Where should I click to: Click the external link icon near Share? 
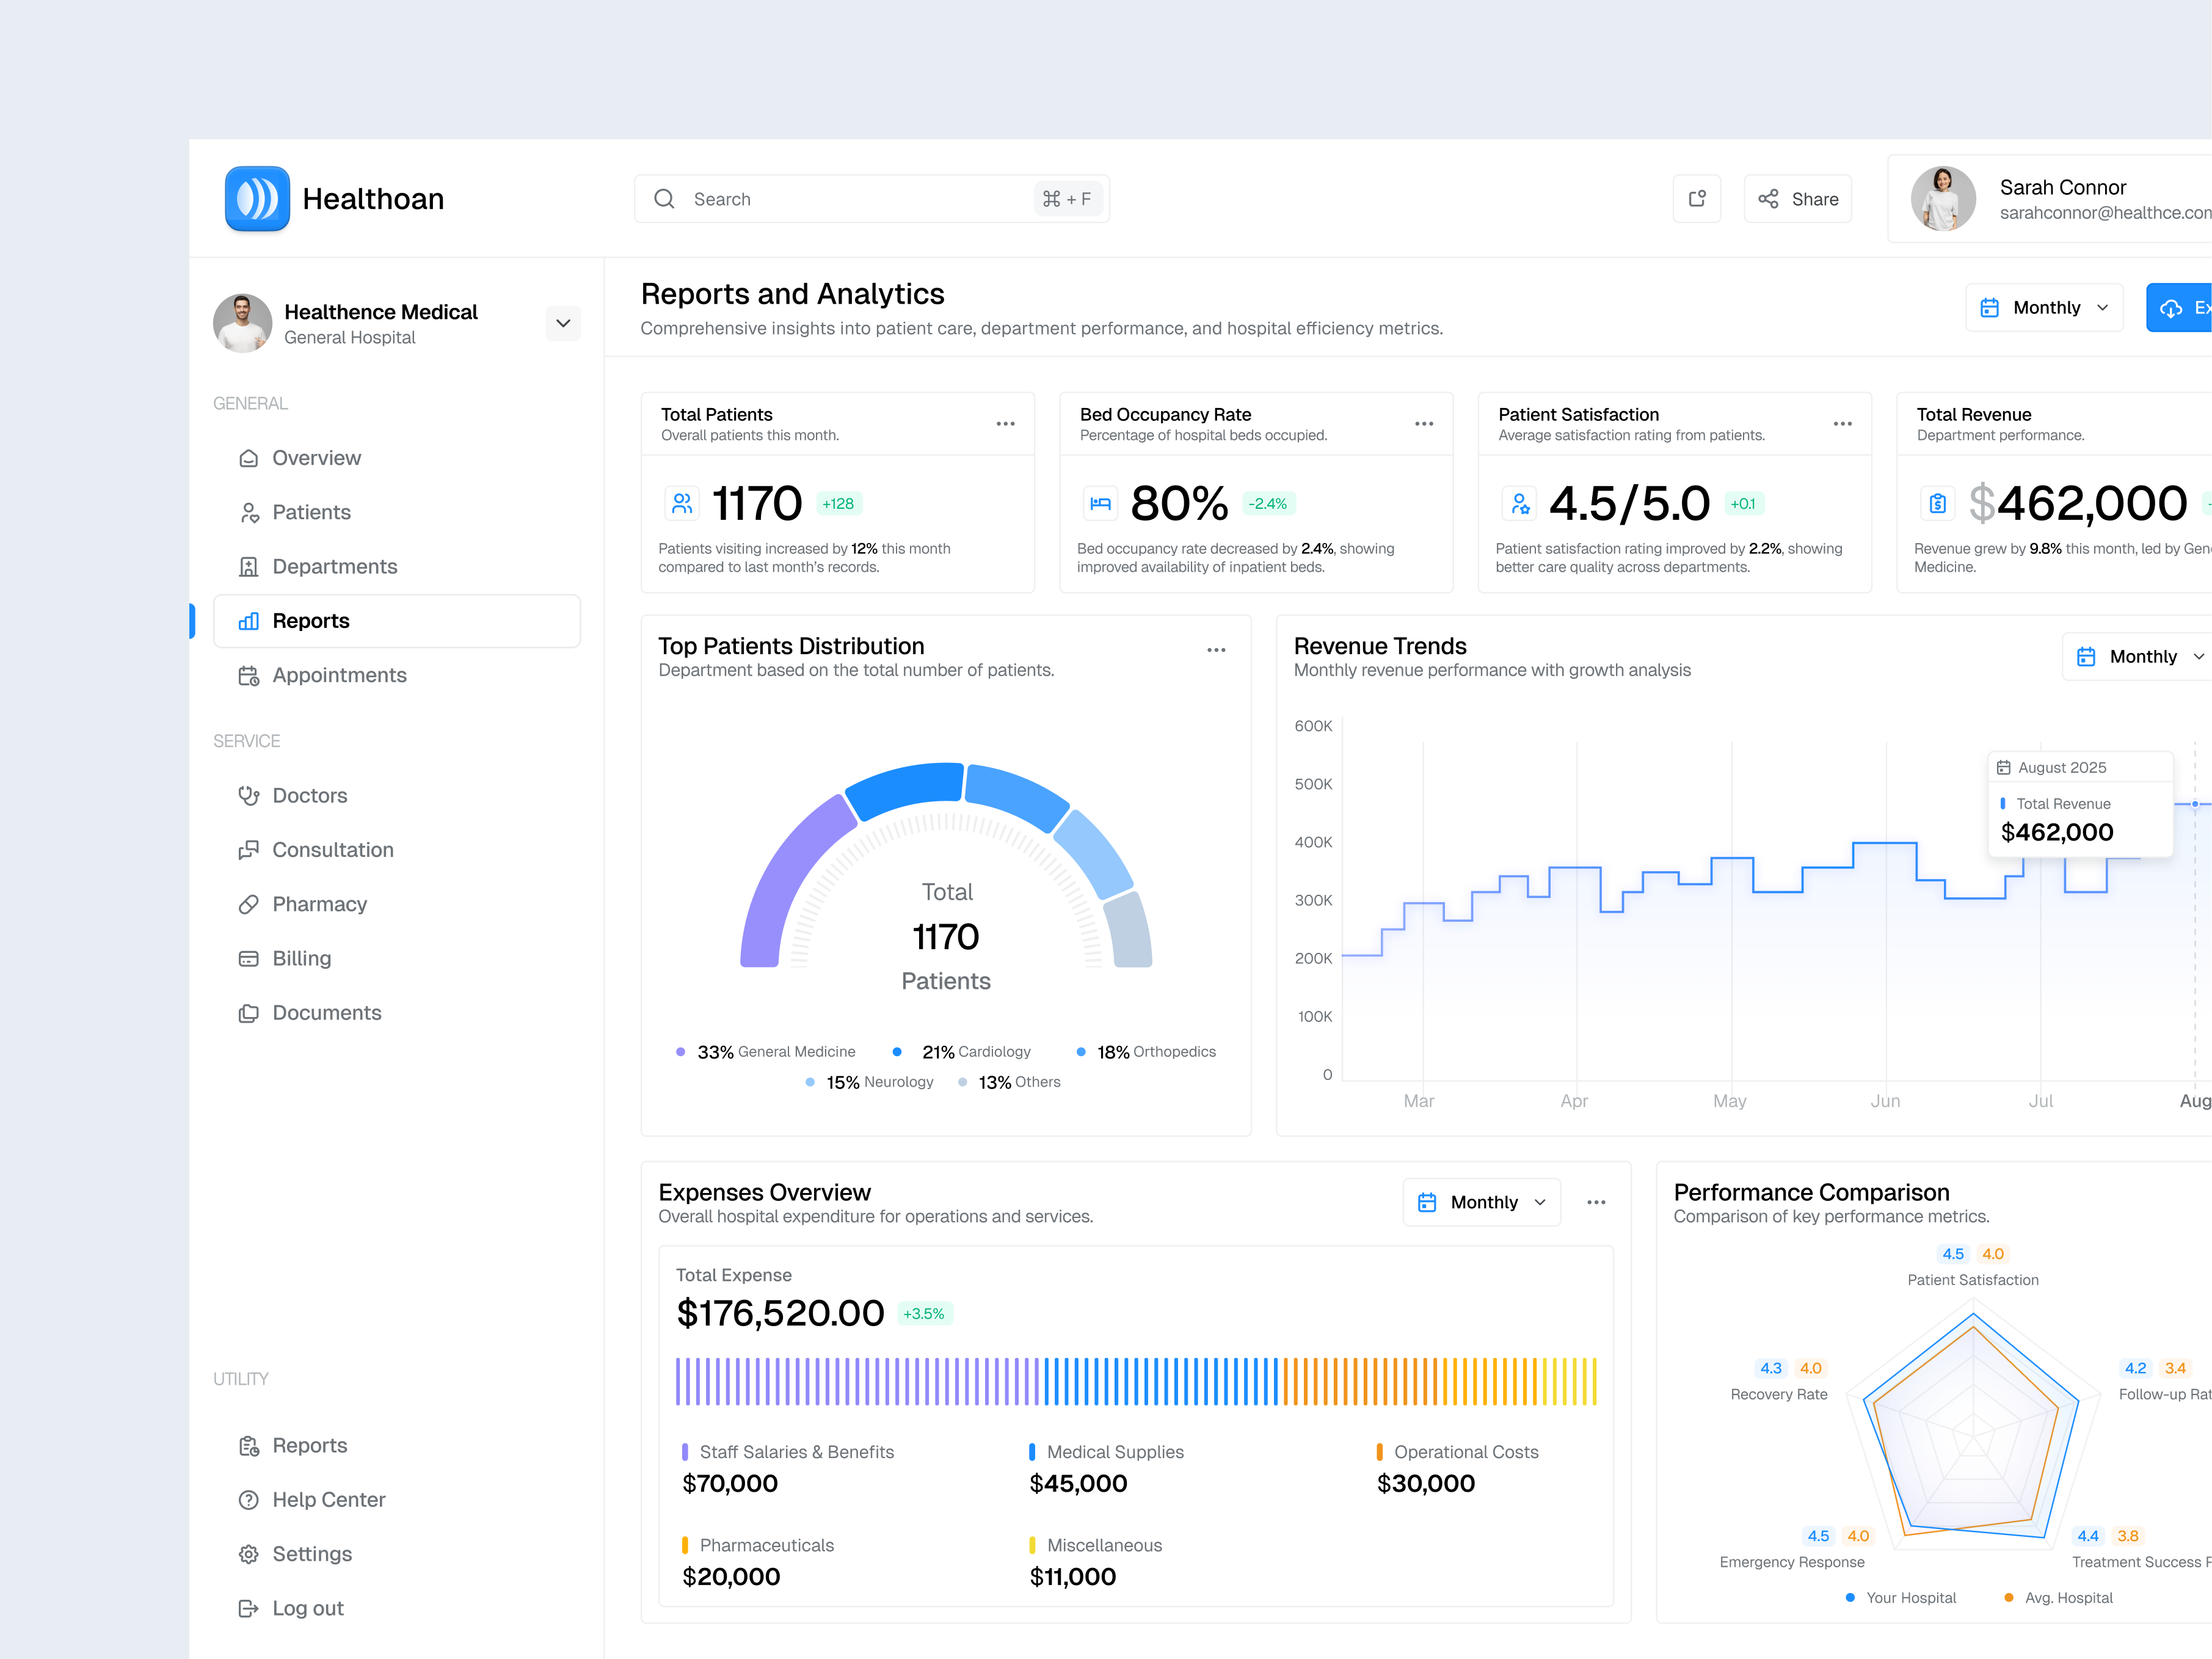click(x=1697, y=198)
